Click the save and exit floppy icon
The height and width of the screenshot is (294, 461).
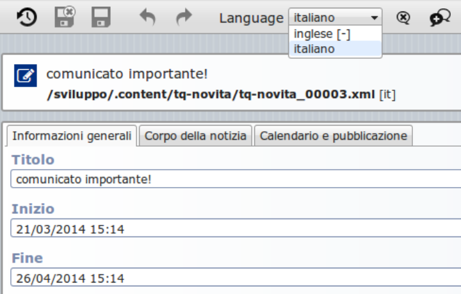click(x=65, y=17)
